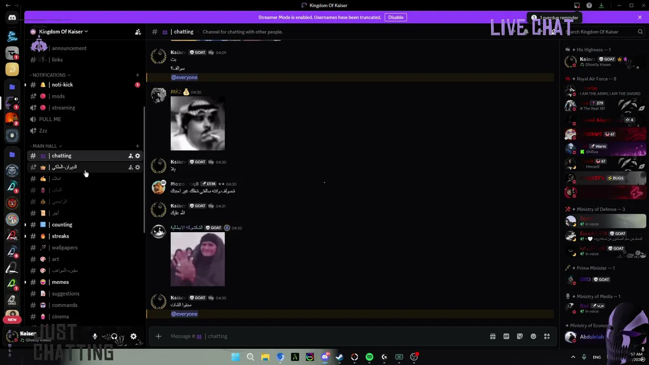Open the memes channel
649x365 pixels.
pyautogui.click(x=84, y=282)
